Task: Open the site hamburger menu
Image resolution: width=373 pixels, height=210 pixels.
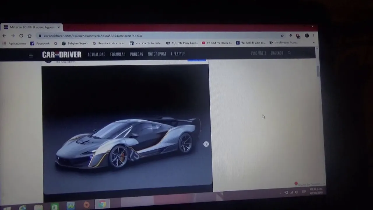Action: pyautogui.click(x=31, y=55)
